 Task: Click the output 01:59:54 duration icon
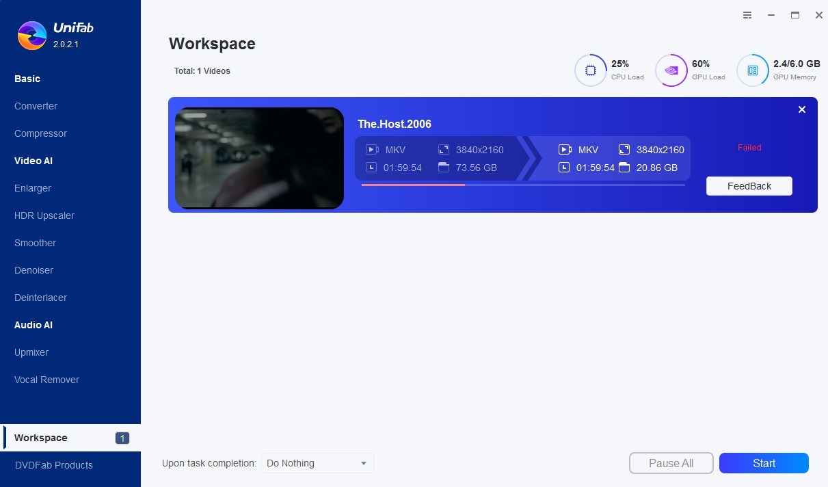564,168
